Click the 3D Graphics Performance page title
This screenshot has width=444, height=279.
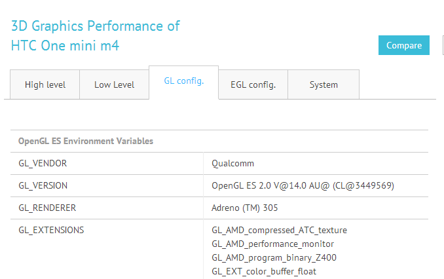96,26
